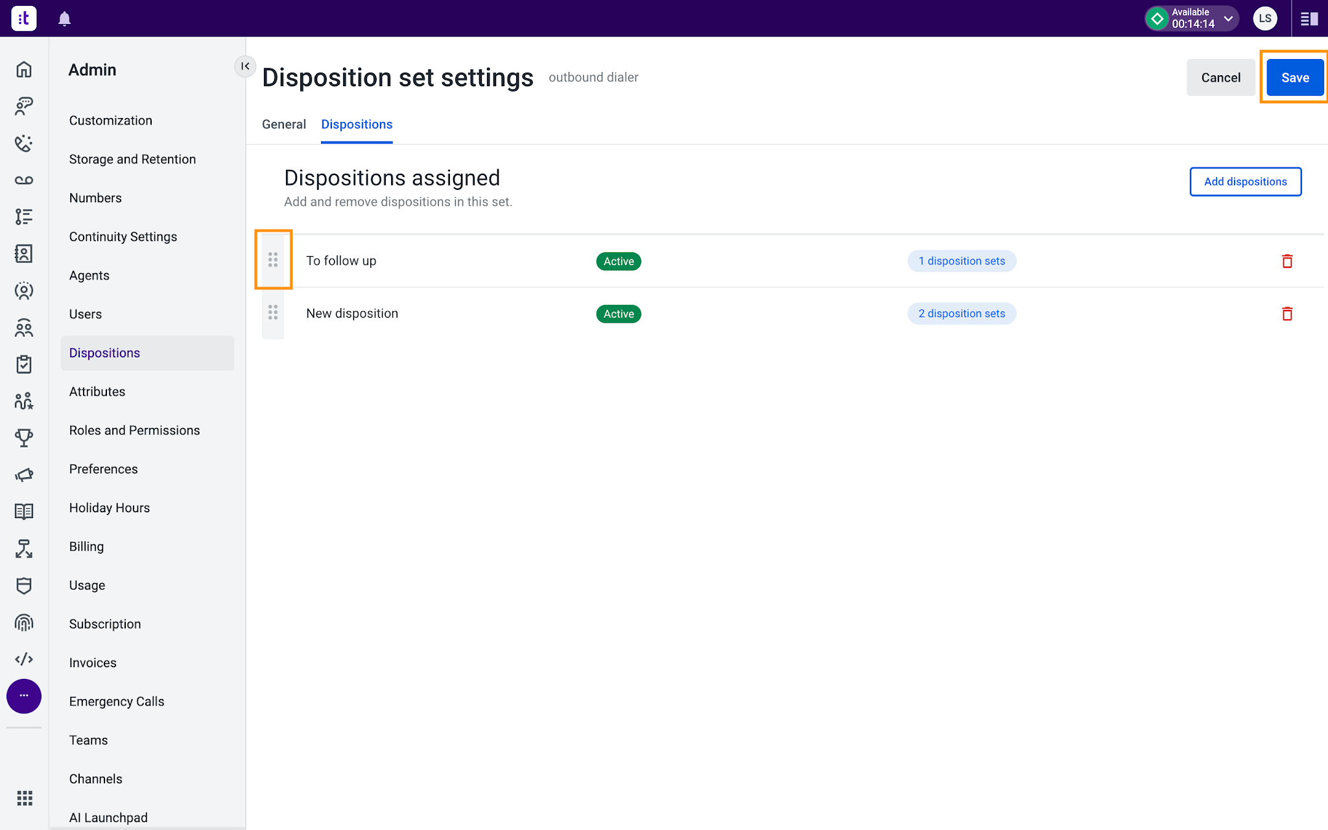Open Subscription admin page
Image resolution: width=1328 pixels, height=830 pixels.
click(x=105, y=624)
